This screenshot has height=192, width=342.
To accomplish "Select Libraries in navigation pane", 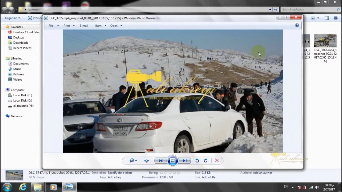I will pyautogui.click(x=16, y=58).
